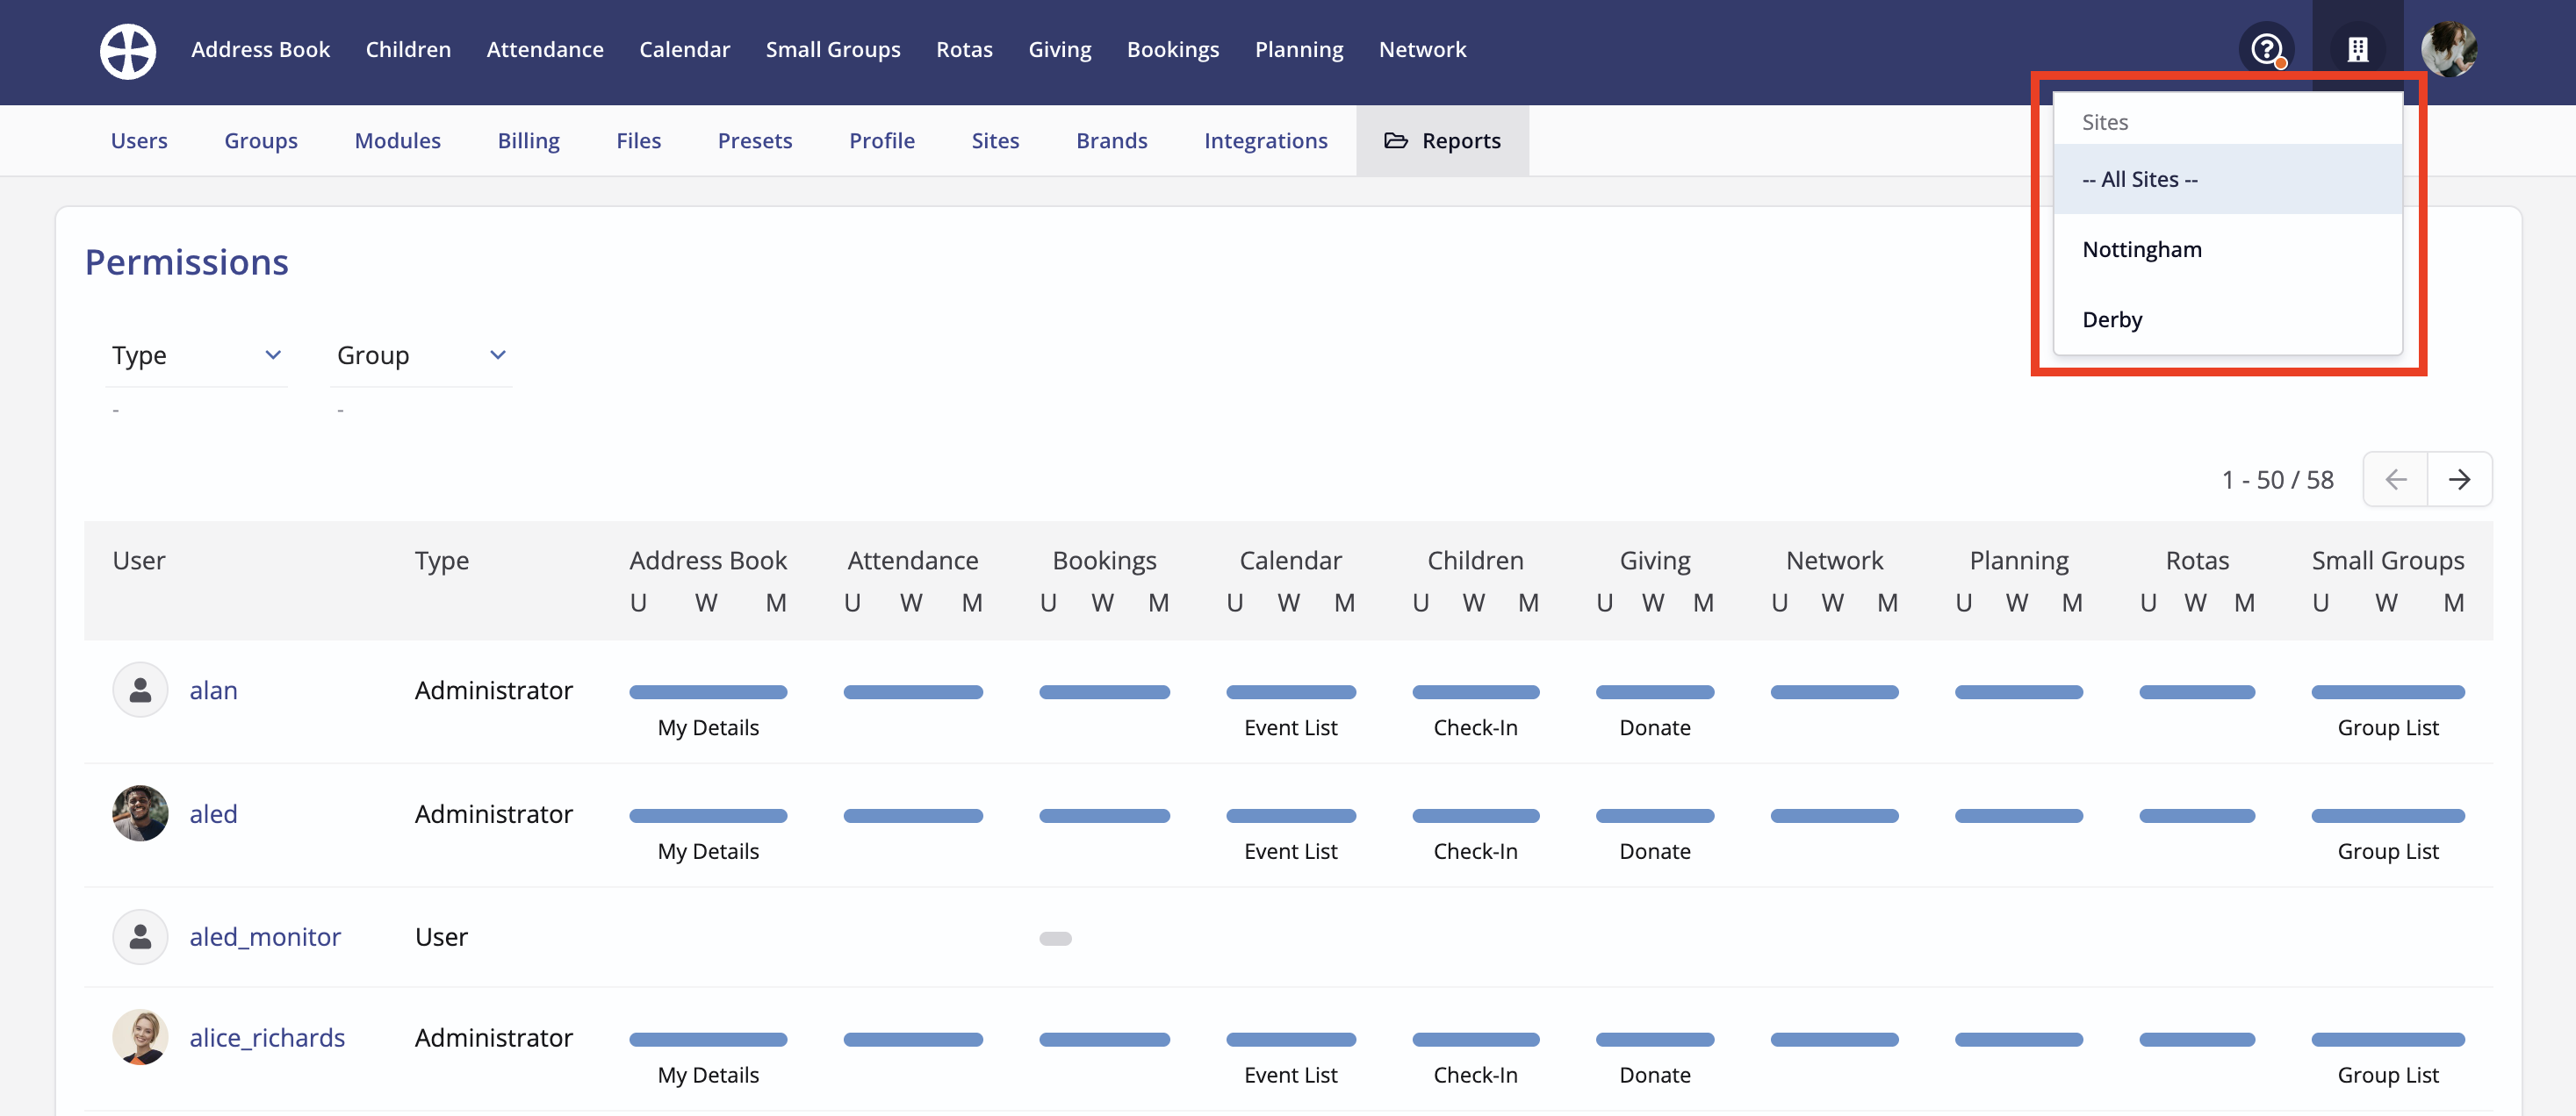Viewport: 2576px width, 1116px height.
Task: Click 'Event List' text in alan's row
Action: pos(1290,728)
